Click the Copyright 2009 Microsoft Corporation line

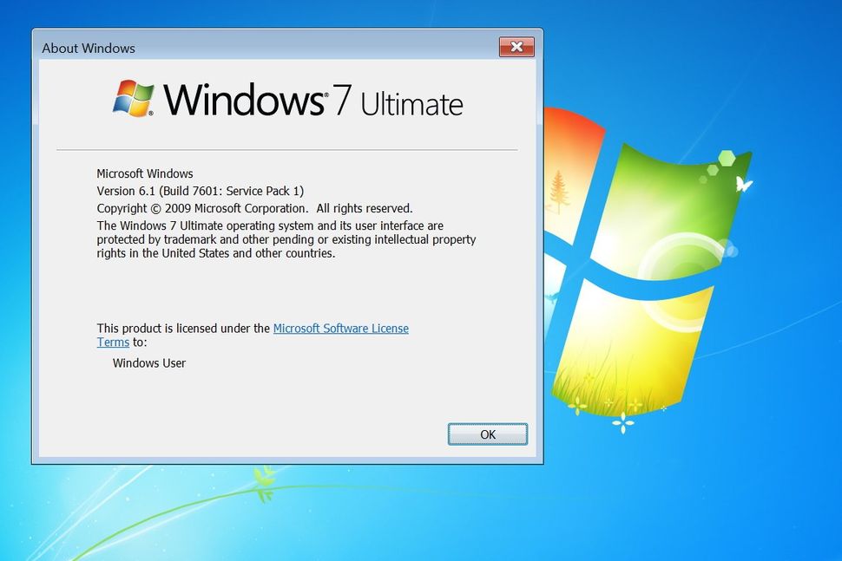pos(254,208)
